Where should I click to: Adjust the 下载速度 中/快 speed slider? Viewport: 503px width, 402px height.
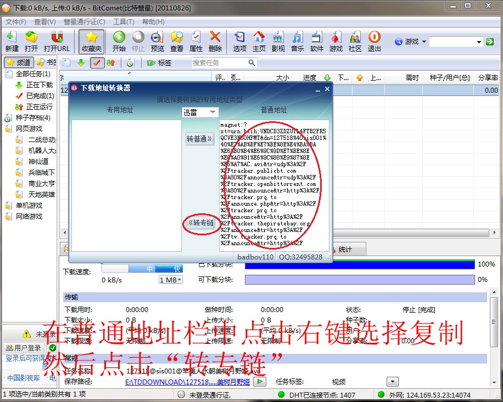[x=142, y=268]
